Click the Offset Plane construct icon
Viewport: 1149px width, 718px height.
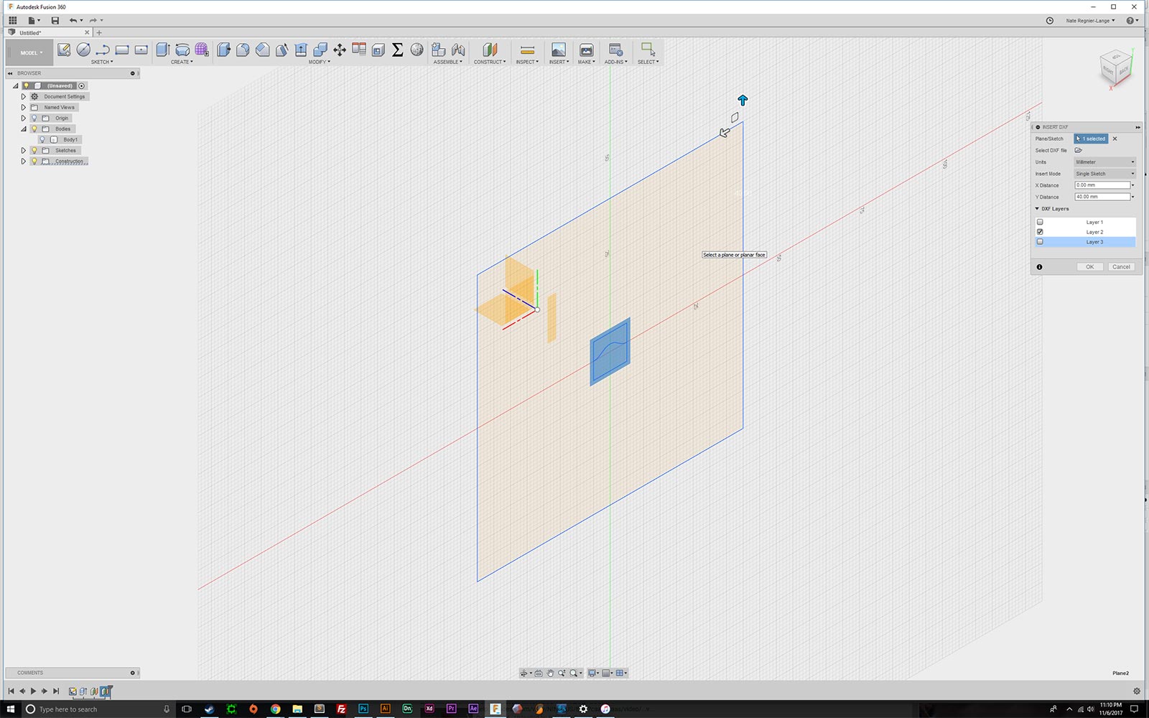[x=490, y=50]
